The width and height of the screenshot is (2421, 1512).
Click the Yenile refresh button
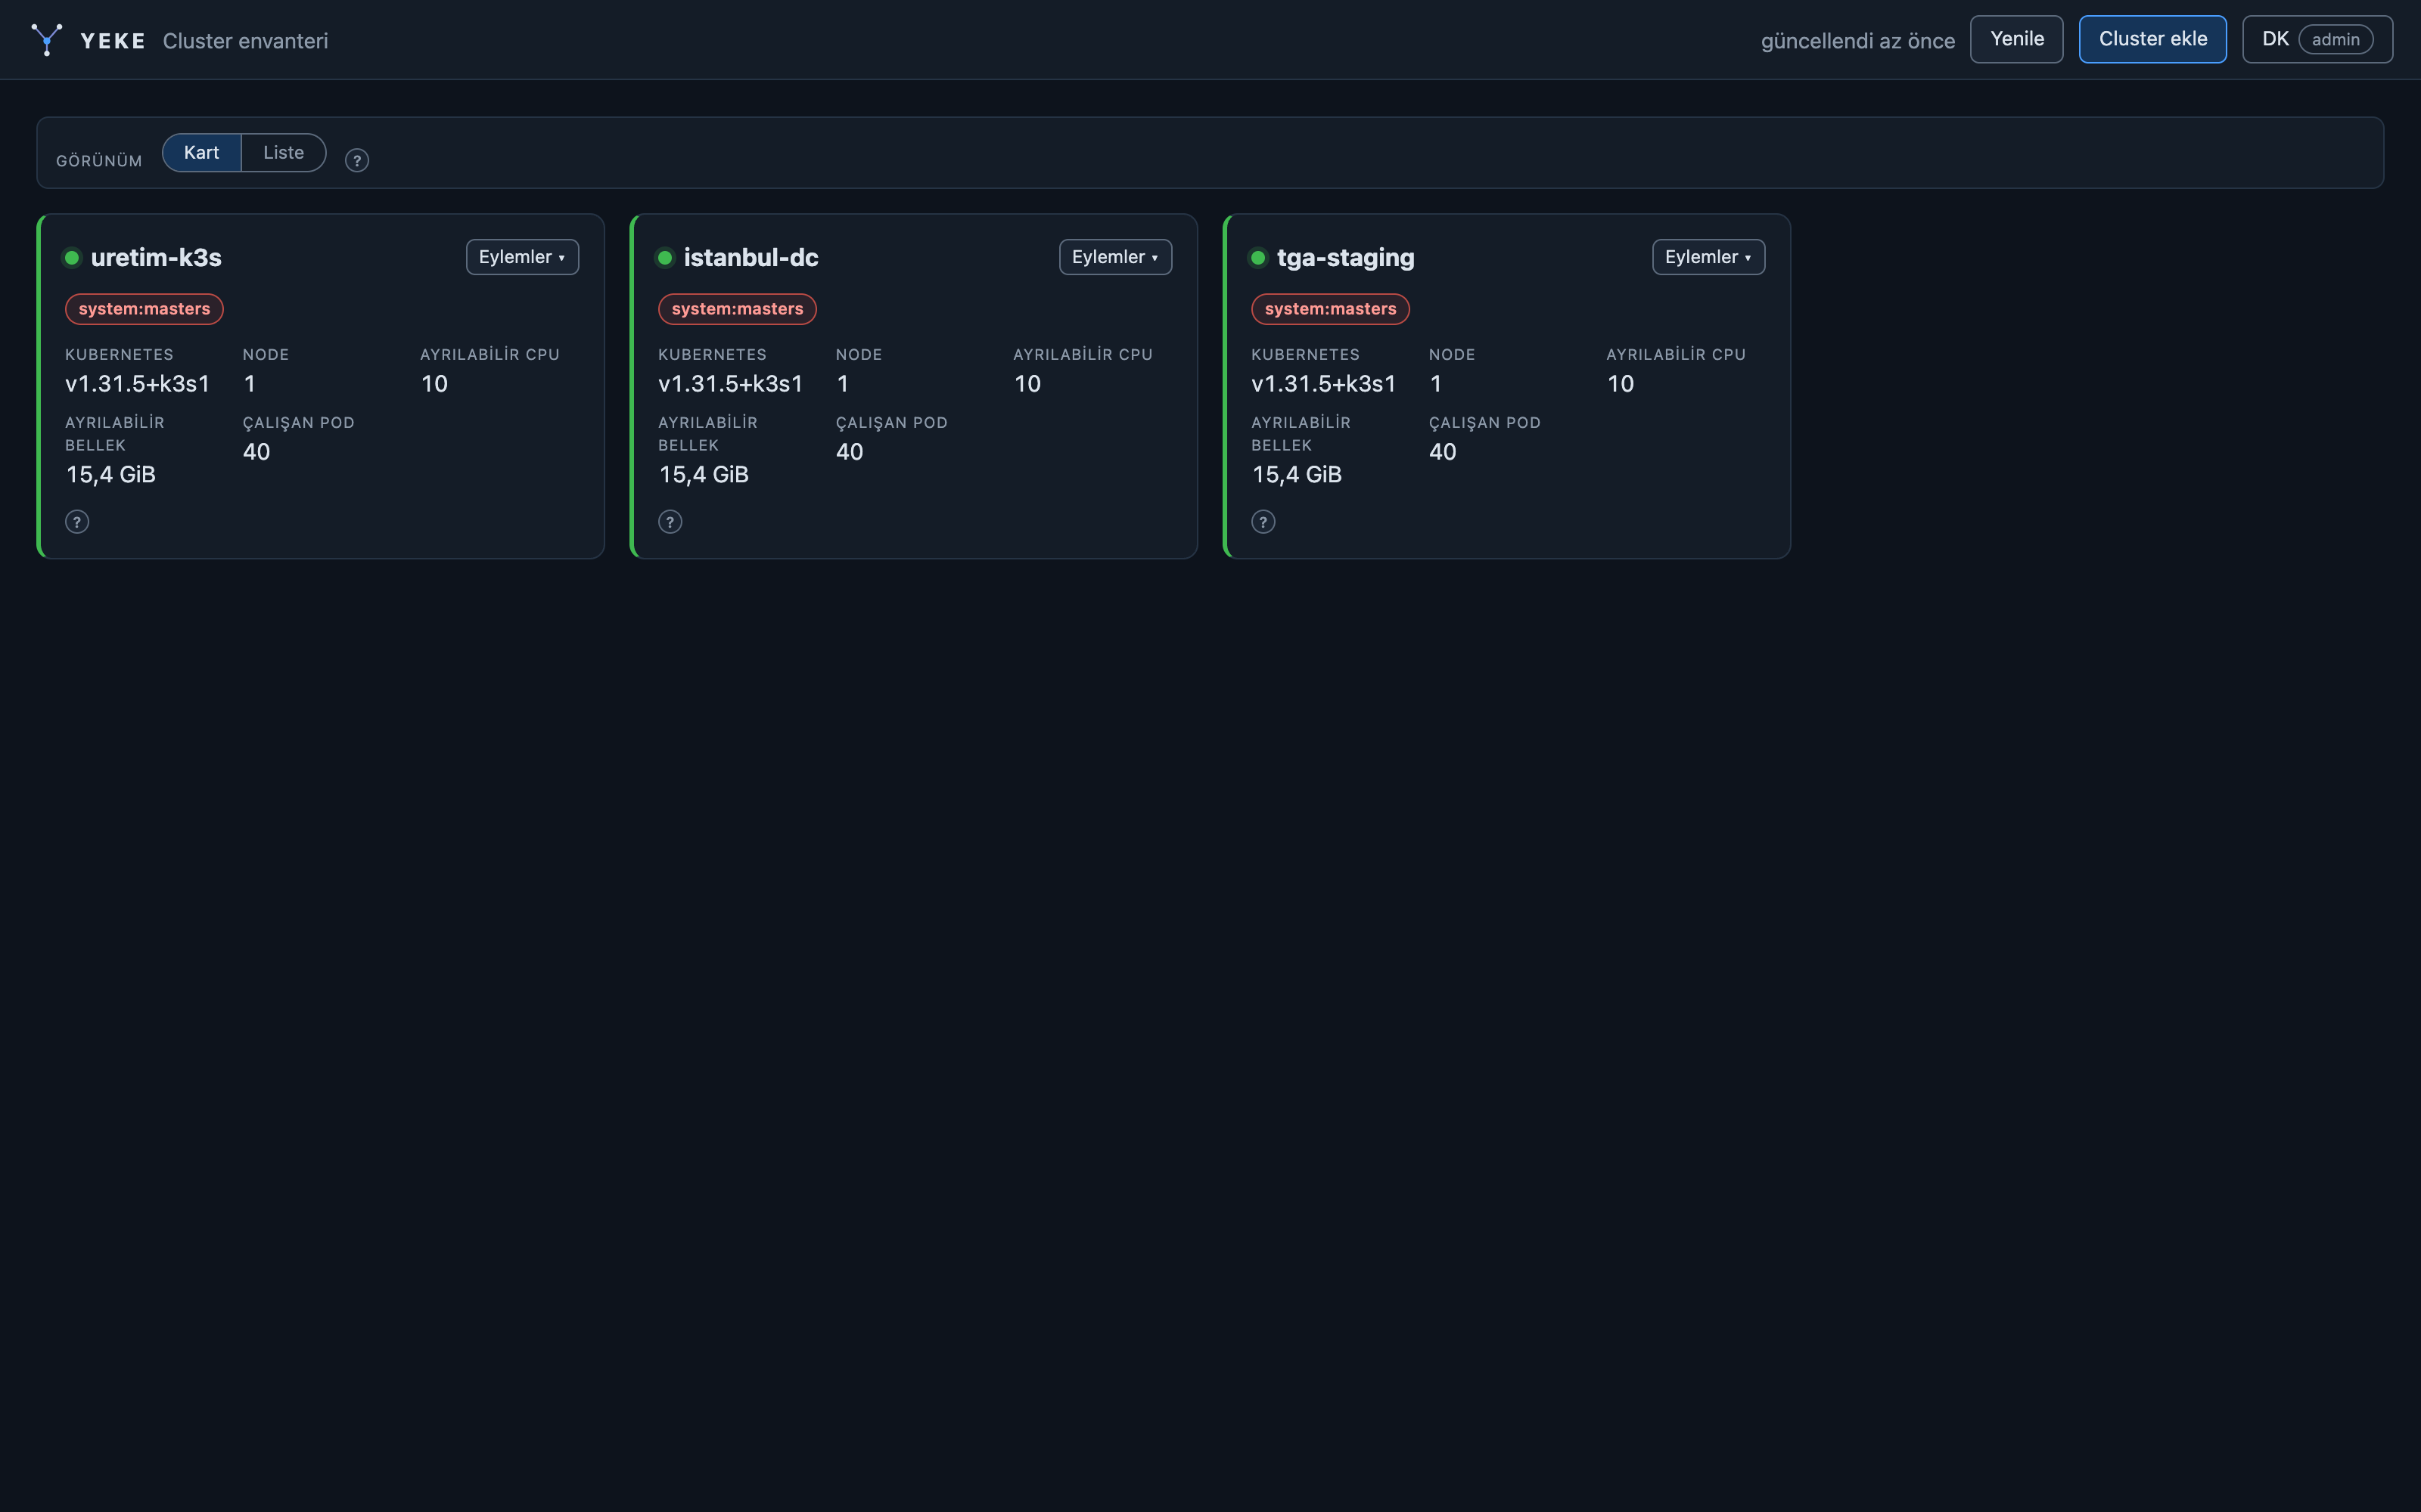pos(2017,39)
